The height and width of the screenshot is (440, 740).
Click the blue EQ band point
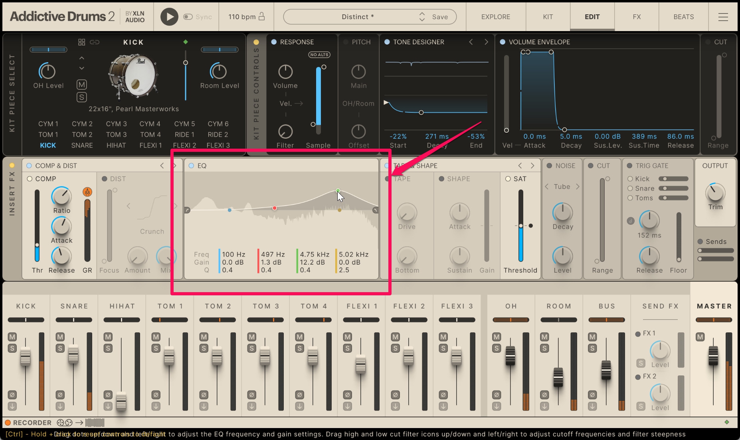click(x=230, y=210)
